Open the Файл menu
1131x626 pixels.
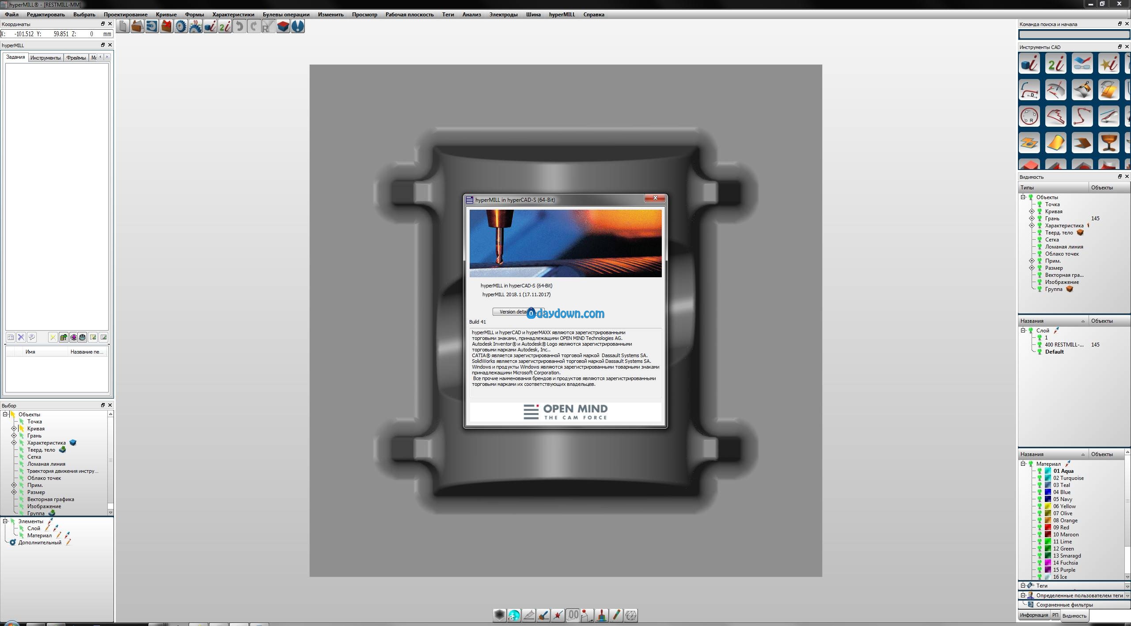pyautogui.click(x=12, y=15)
